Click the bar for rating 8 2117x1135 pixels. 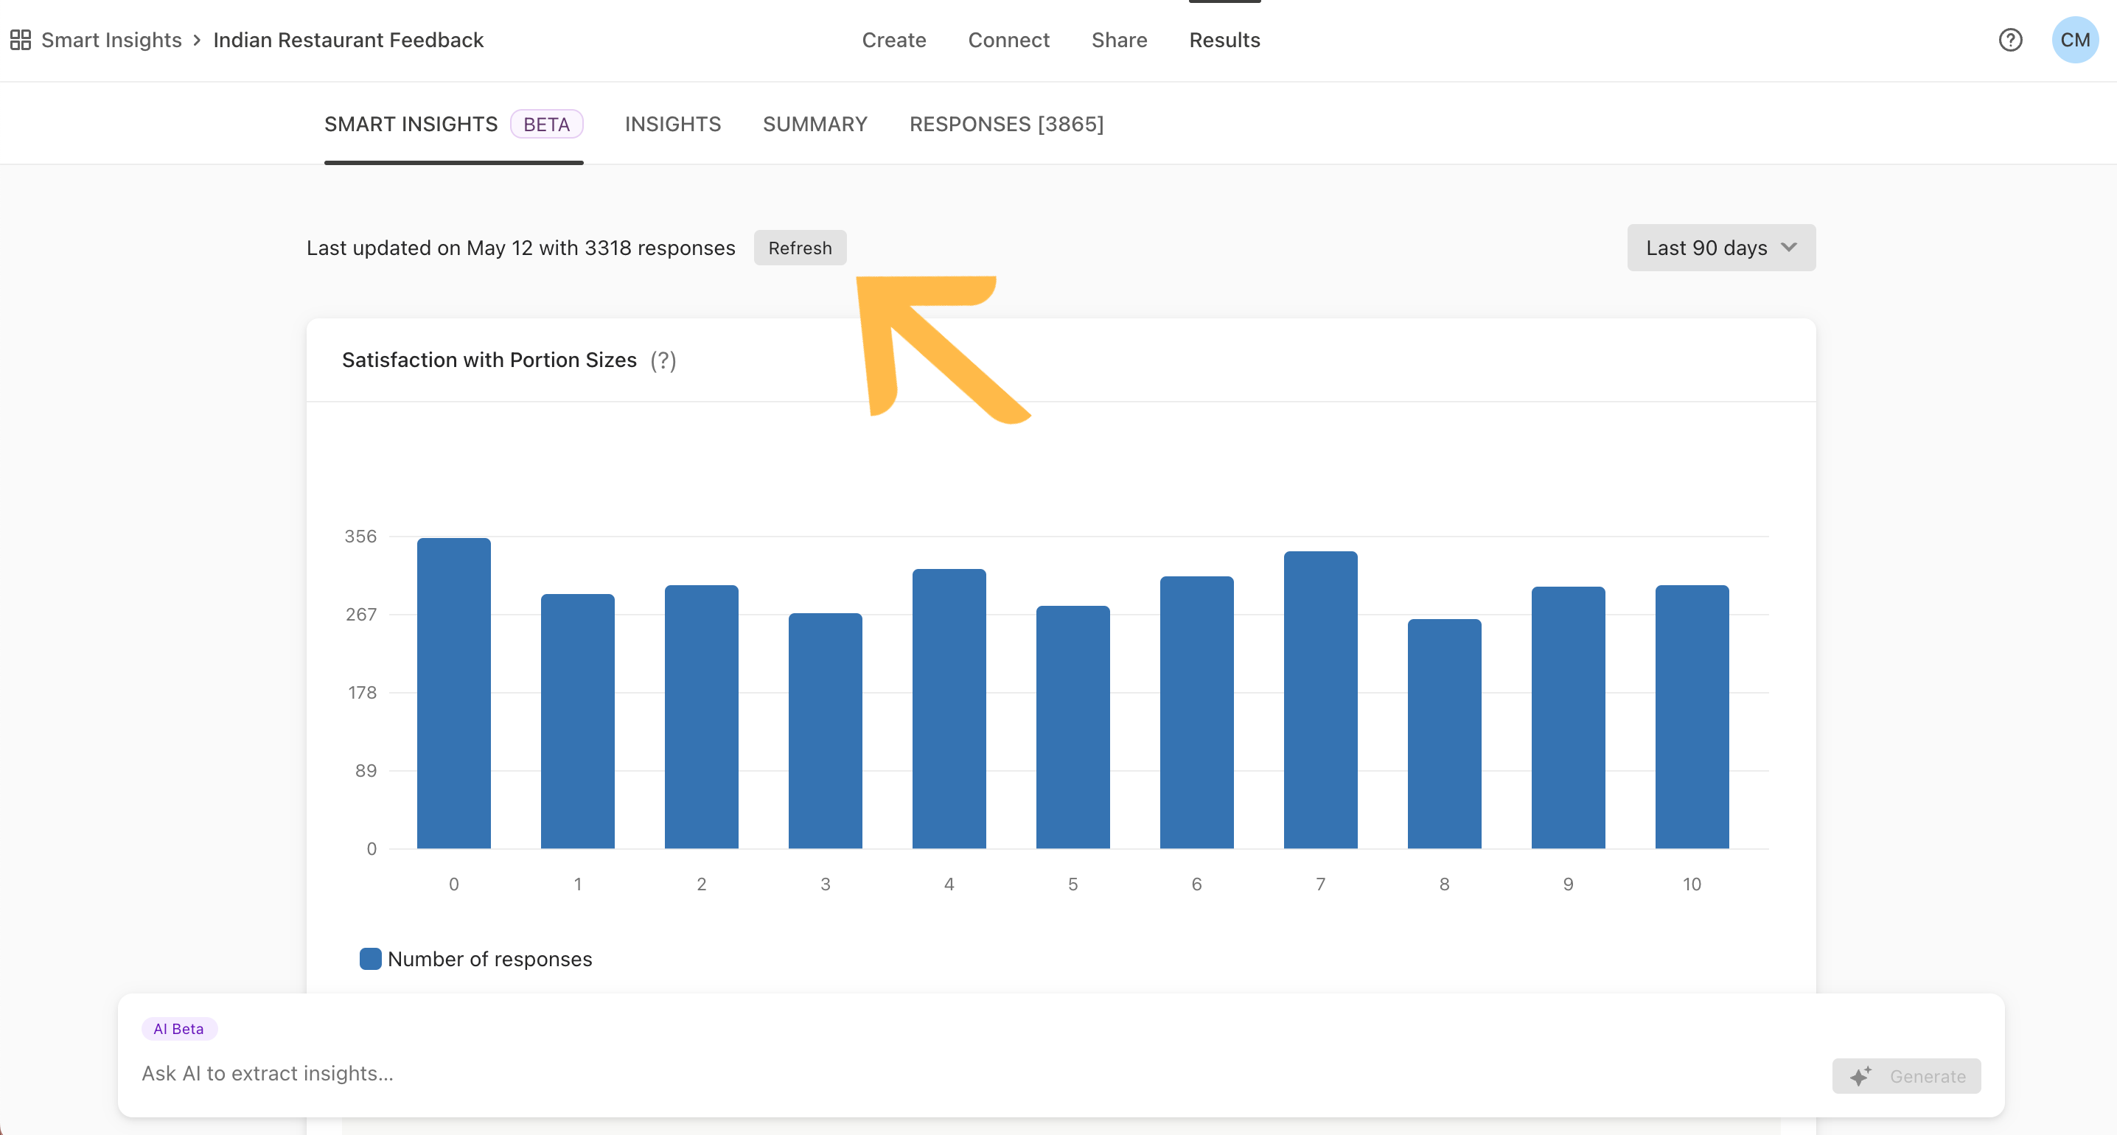pos(1445,733)
